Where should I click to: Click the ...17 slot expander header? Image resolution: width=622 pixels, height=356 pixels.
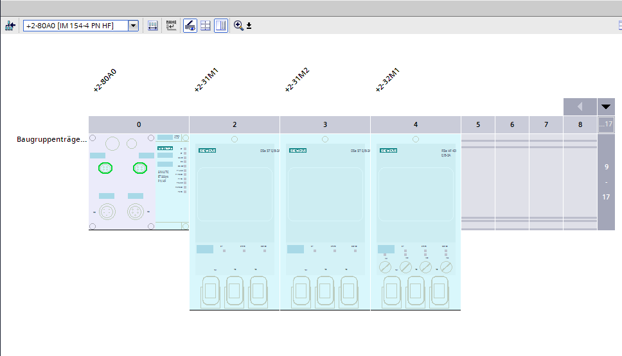[606, 124]
